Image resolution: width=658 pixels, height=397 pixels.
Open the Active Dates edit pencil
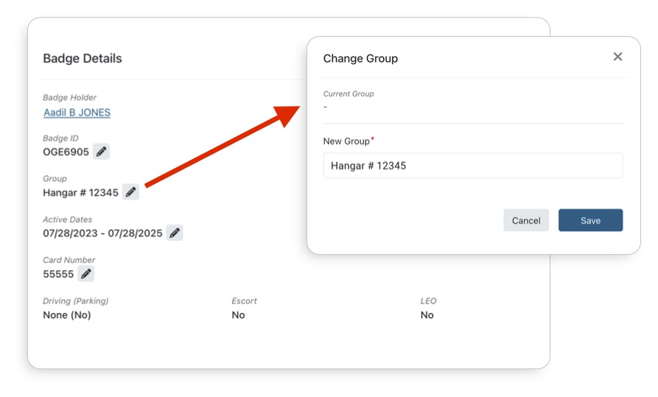[175, 233]
